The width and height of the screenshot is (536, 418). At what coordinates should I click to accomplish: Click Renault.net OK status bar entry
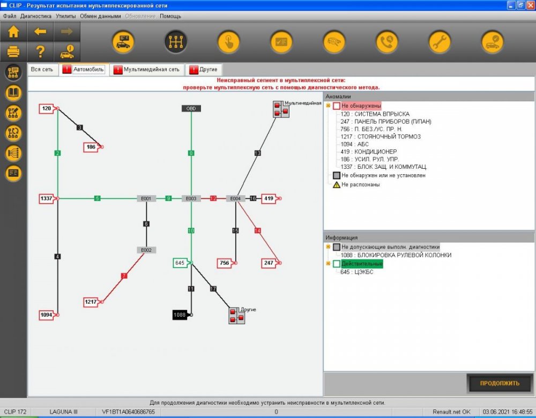click(451, 412)
